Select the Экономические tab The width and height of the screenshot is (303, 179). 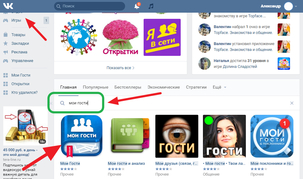pyautogui.click(x=164, y=87)
